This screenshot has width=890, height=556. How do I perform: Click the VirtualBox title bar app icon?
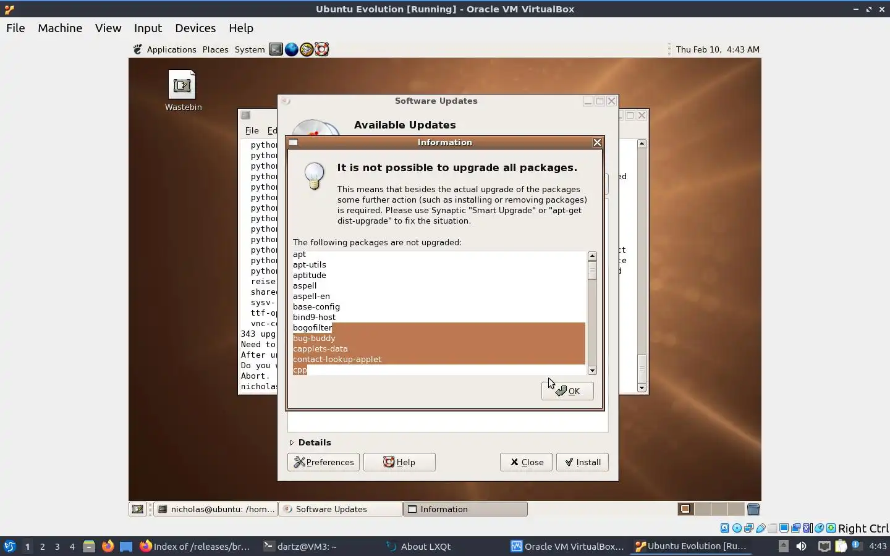(x=9, y=9)
